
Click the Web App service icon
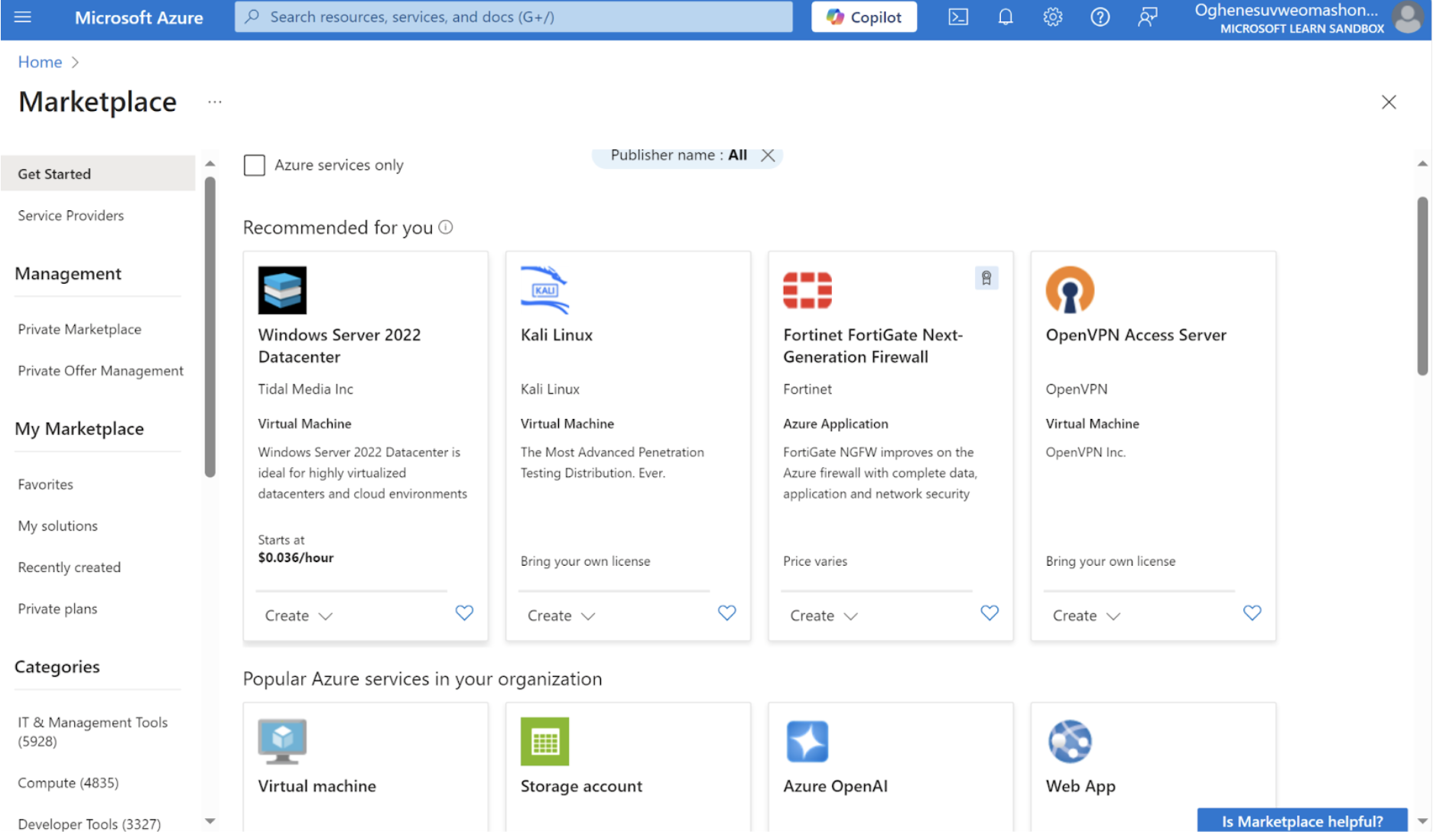[x=1070, y=741]
